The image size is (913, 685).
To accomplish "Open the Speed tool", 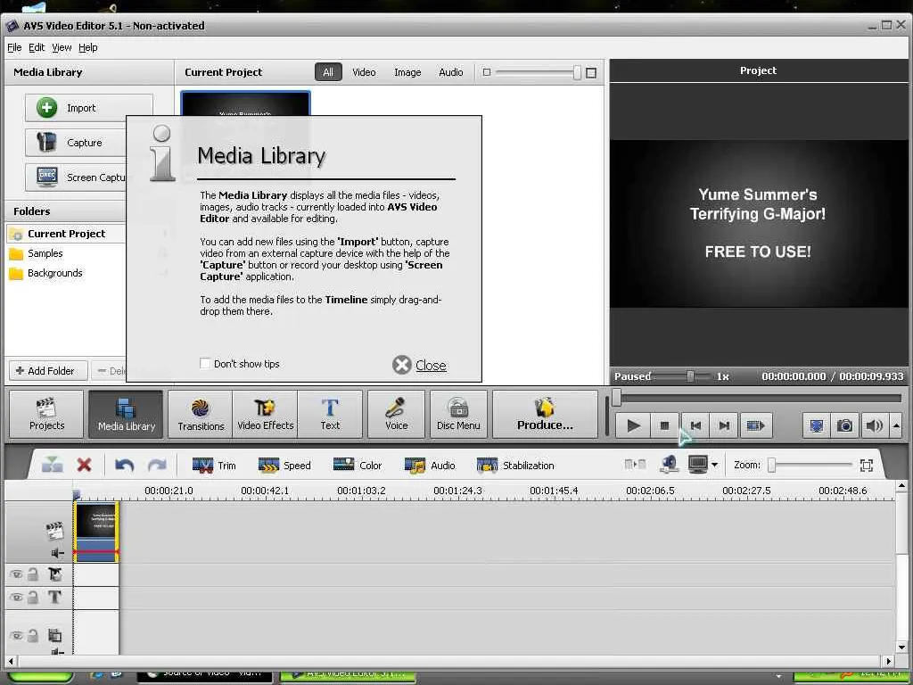I will 284,466.
